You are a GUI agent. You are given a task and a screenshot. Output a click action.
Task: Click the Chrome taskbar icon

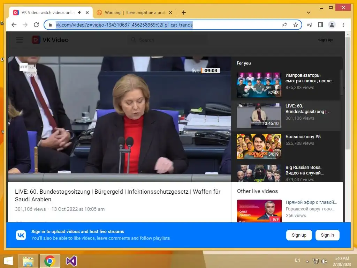50,261
